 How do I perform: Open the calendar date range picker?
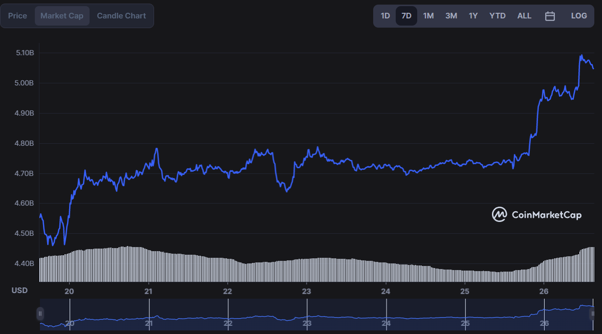pyautogui.click(x=550, y=16)
